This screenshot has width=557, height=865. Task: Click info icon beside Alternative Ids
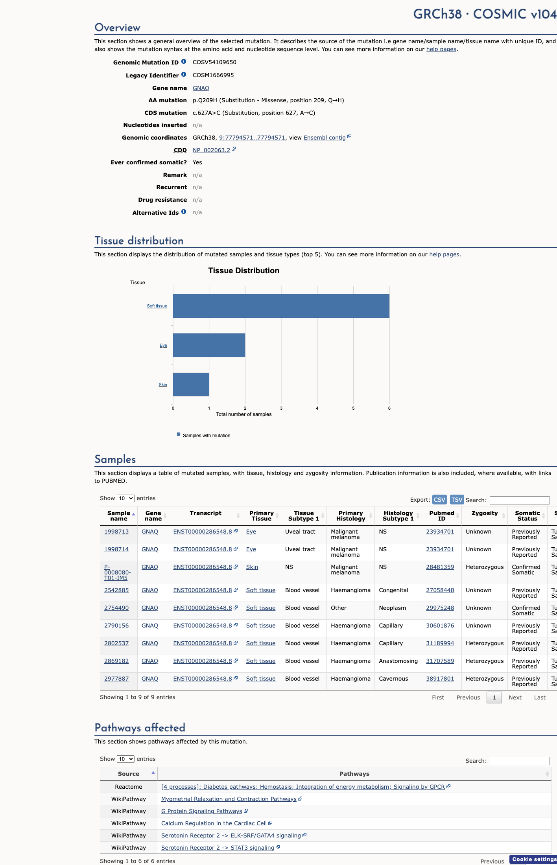click(184, 212)
